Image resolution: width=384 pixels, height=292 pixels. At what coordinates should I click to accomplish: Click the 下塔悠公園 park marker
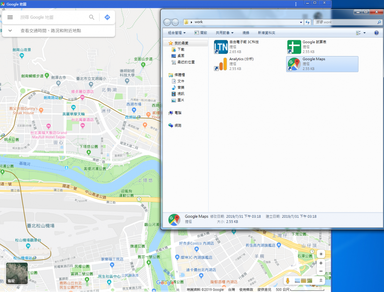(89, 152)
